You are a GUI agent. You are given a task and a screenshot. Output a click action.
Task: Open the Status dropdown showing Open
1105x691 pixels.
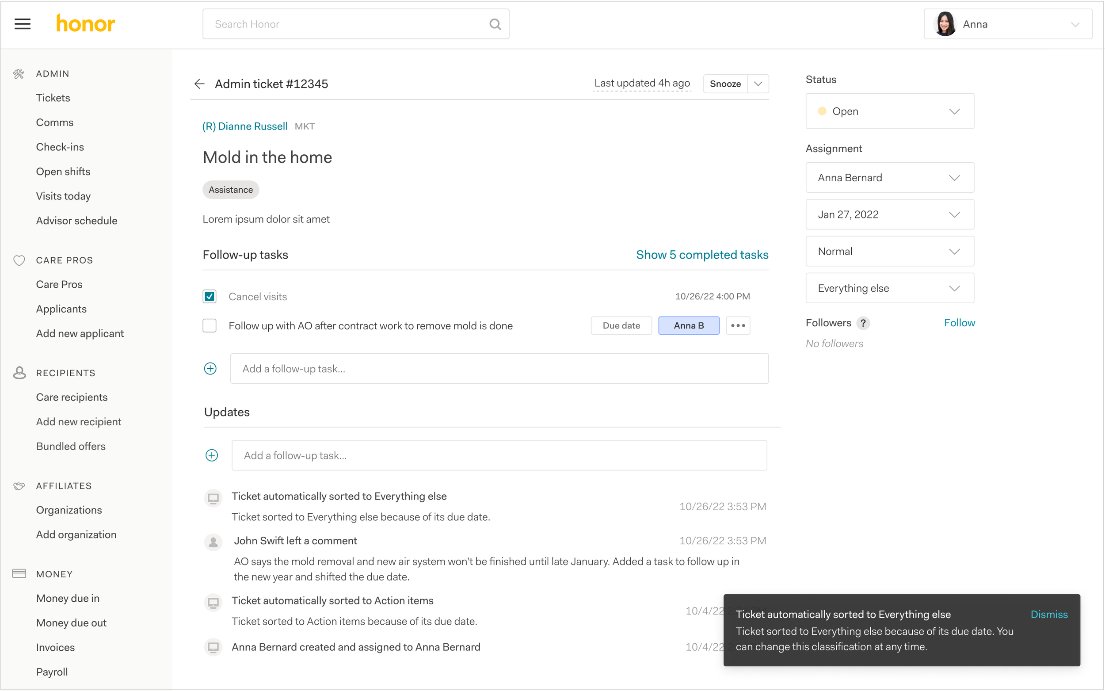[x=889, y=111]
